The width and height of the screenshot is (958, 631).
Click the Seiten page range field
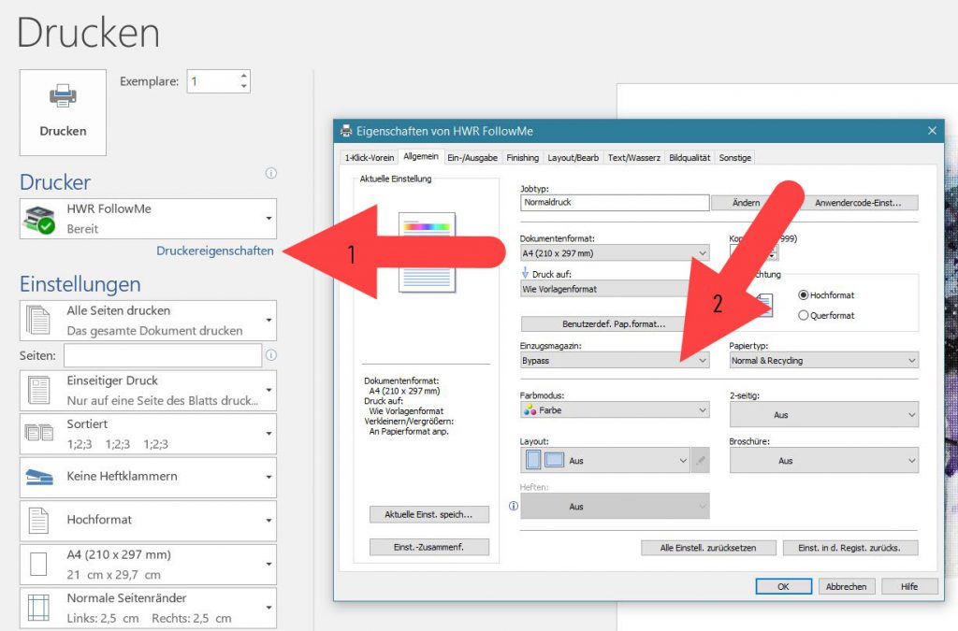click(x=163, y=355)
